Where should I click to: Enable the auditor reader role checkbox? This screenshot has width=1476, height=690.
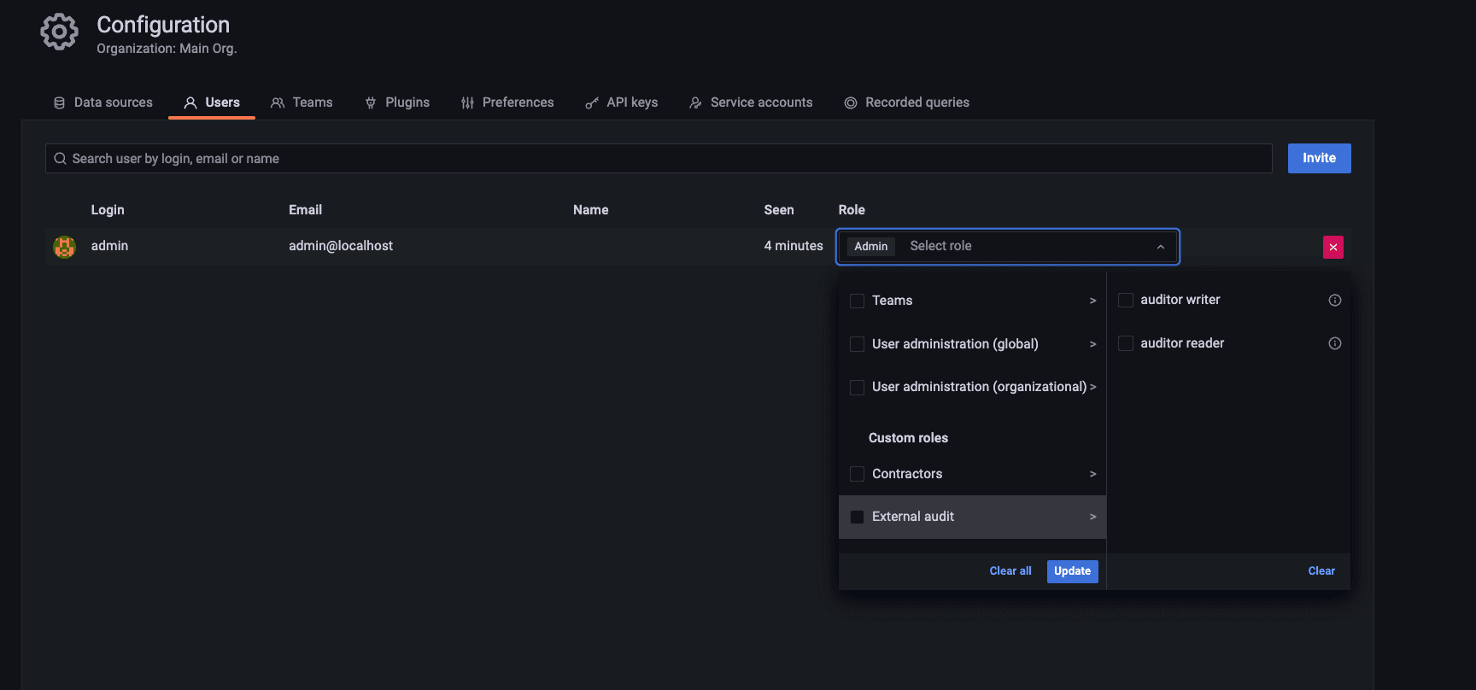(1126, 343)
